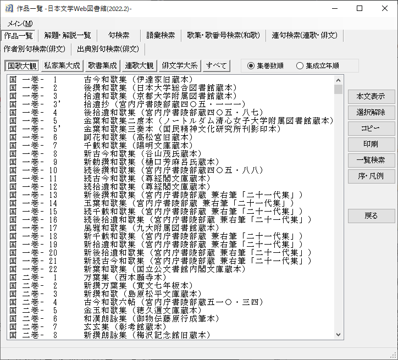The image size is (398, 360).
Task: Select the 玉葉和歌集 row
Action: [170, 203]
